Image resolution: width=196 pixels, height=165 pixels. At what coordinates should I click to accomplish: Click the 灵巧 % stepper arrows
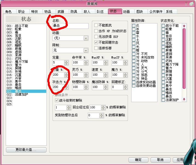coord(86,75)
